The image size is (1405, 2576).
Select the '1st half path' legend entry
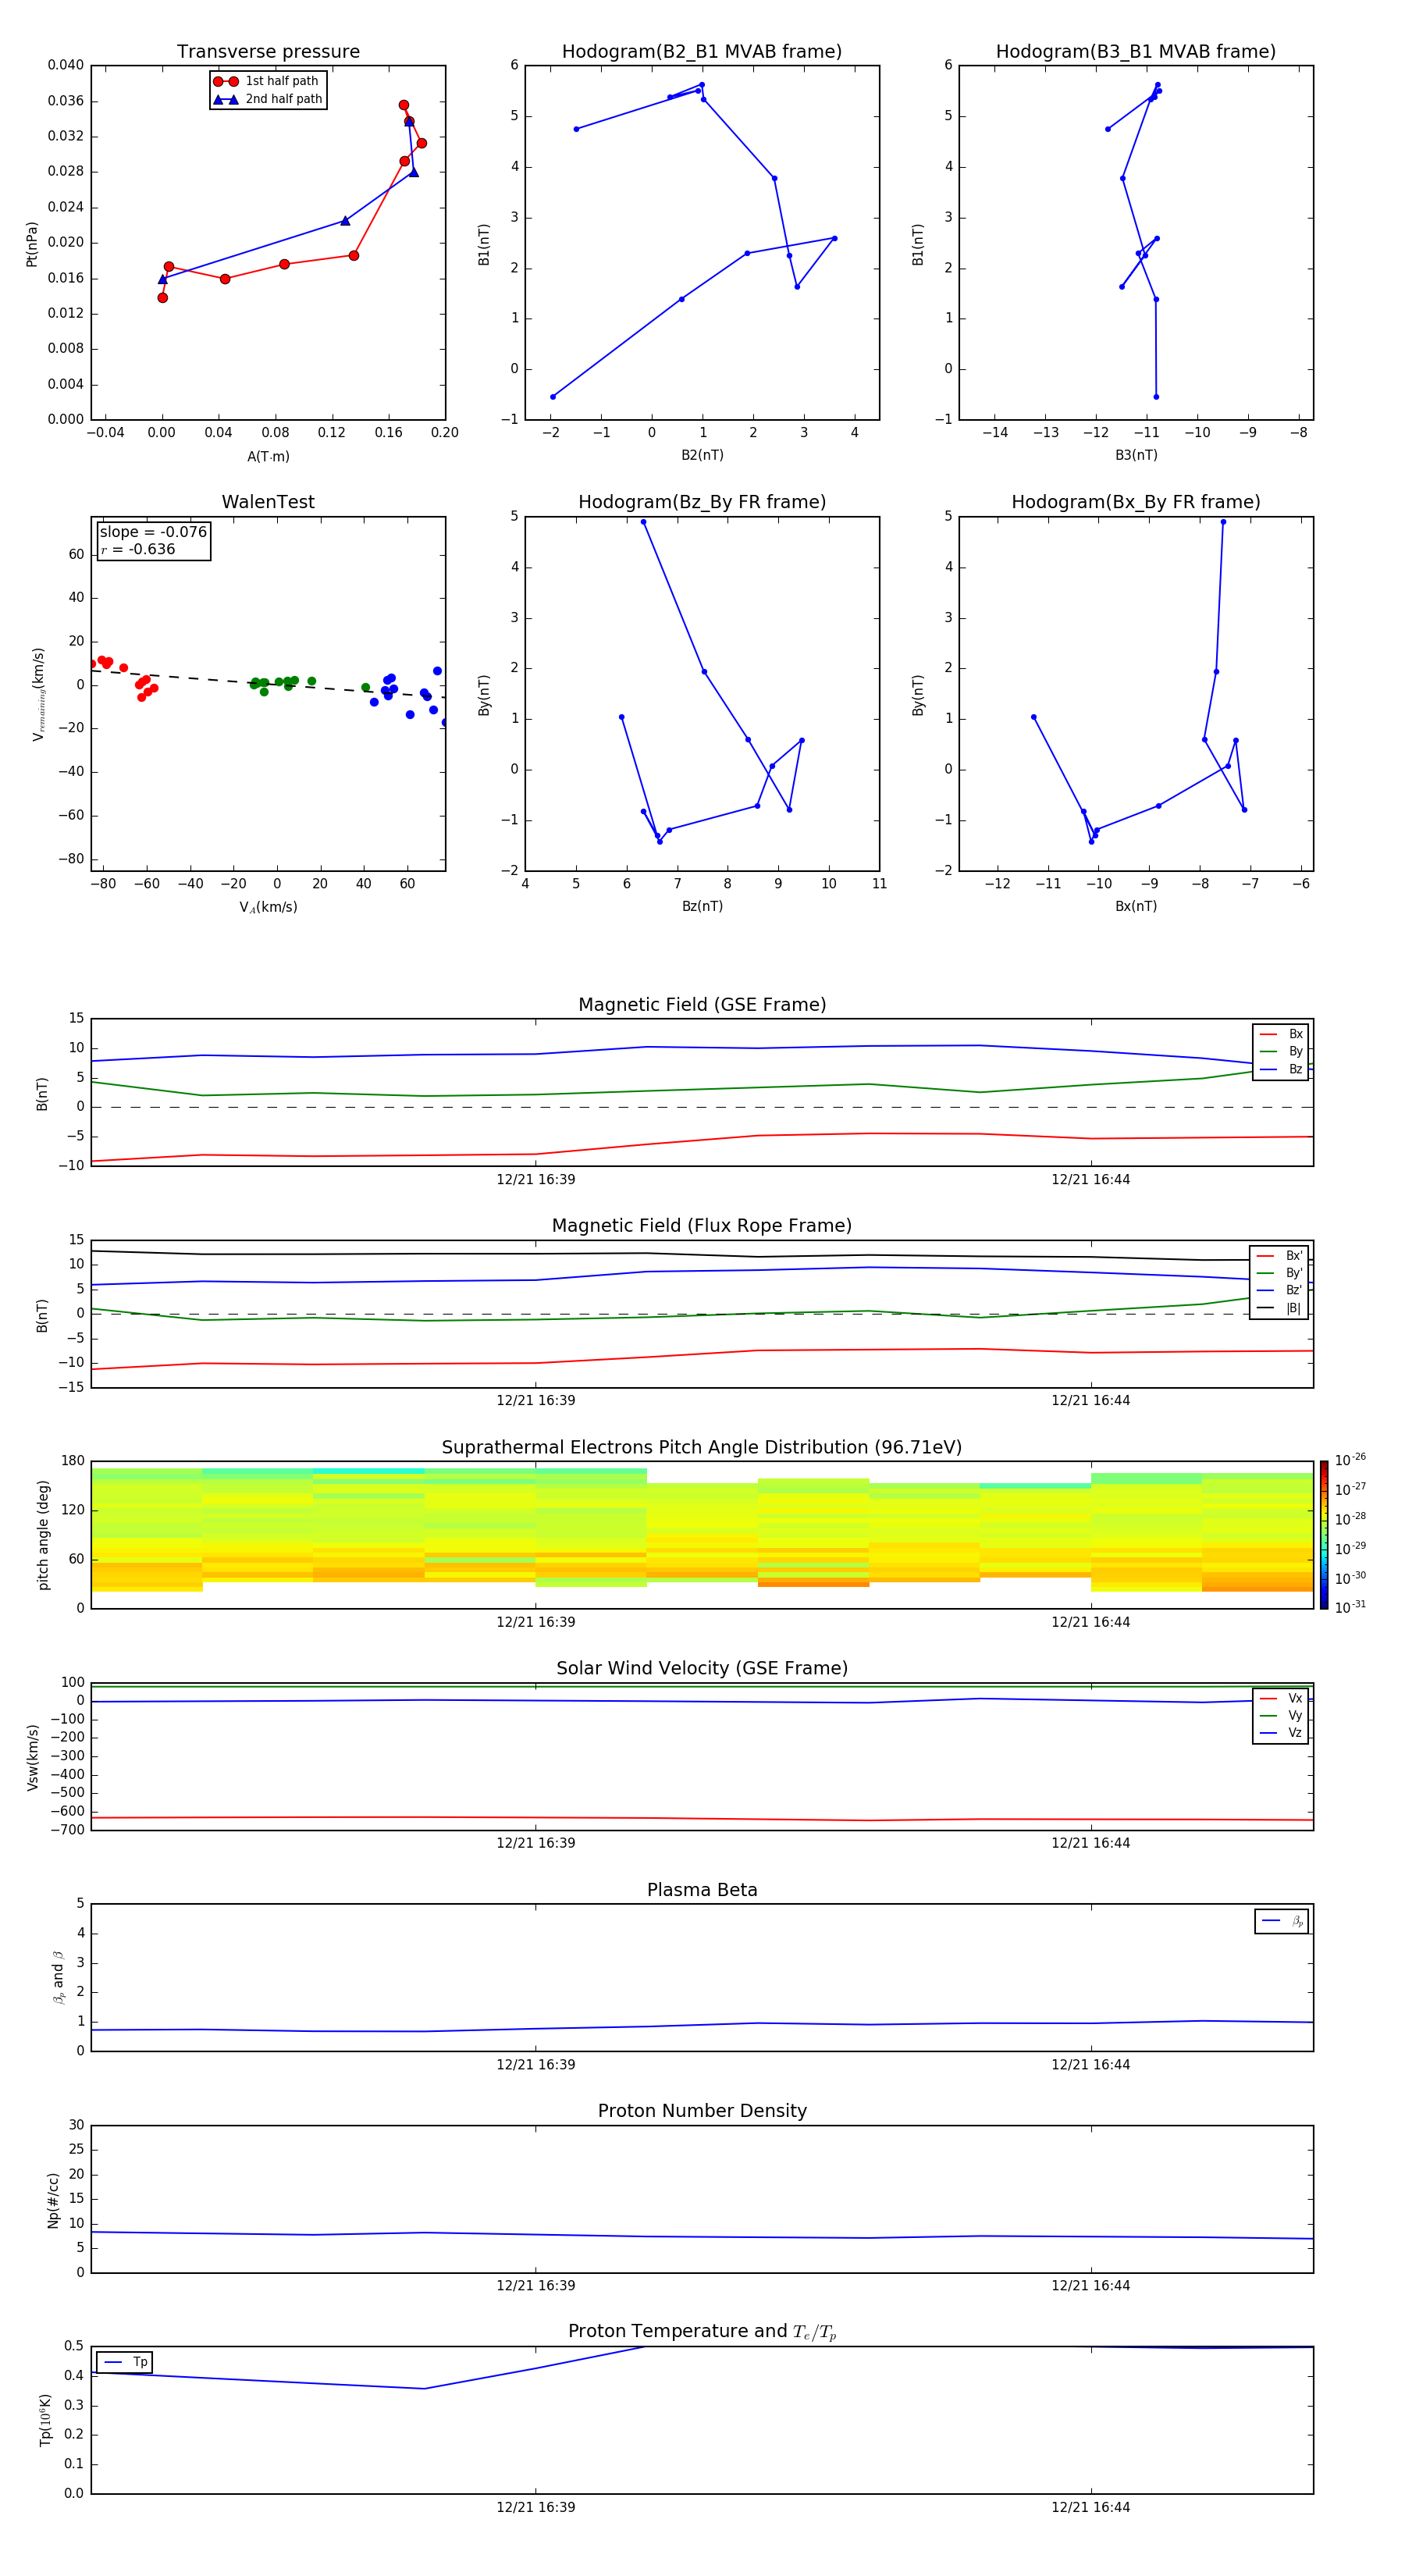[267, 81]
